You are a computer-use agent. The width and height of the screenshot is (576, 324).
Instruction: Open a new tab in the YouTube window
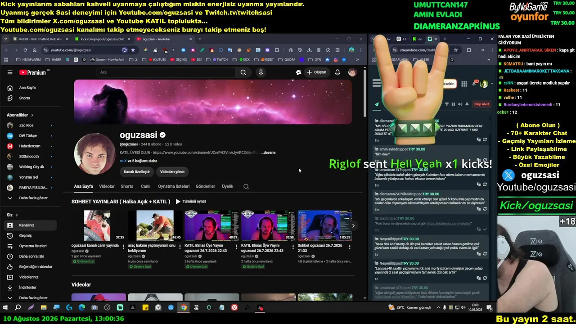click(200, 39)
